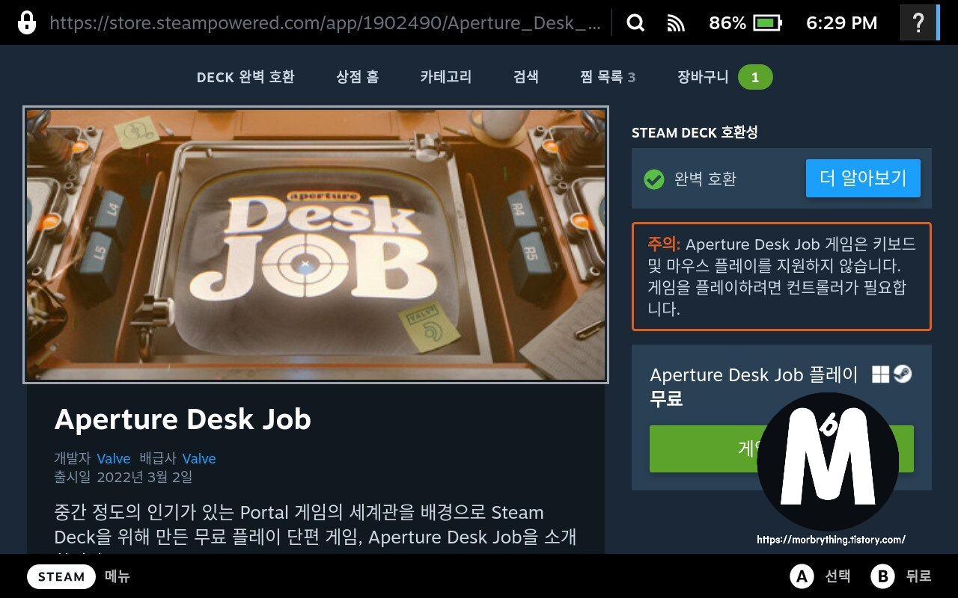This screenshot has height=598, width=958.
Task: Click the 86% battery percentage
Action: tap(727, 23)
